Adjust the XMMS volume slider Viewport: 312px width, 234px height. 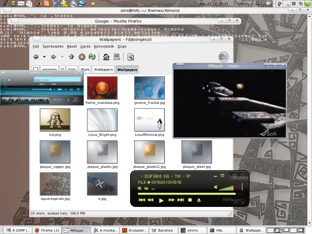42,90
